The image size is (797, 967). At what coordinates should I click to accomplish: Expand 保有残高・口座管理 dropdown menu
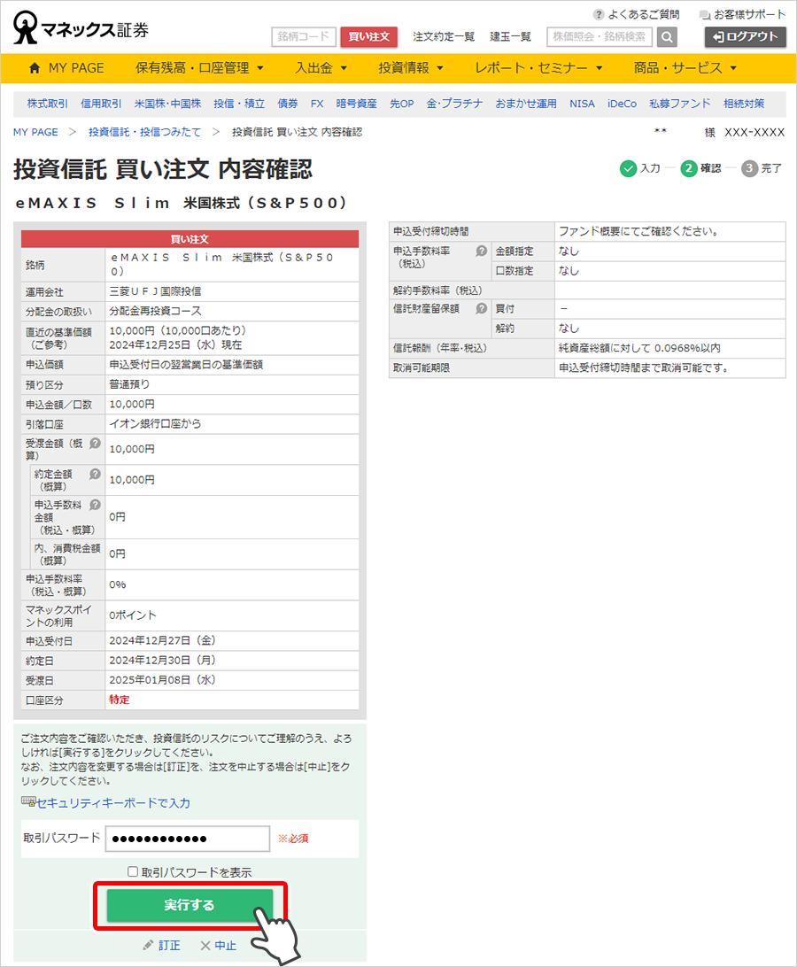click(x=199, y=68)
